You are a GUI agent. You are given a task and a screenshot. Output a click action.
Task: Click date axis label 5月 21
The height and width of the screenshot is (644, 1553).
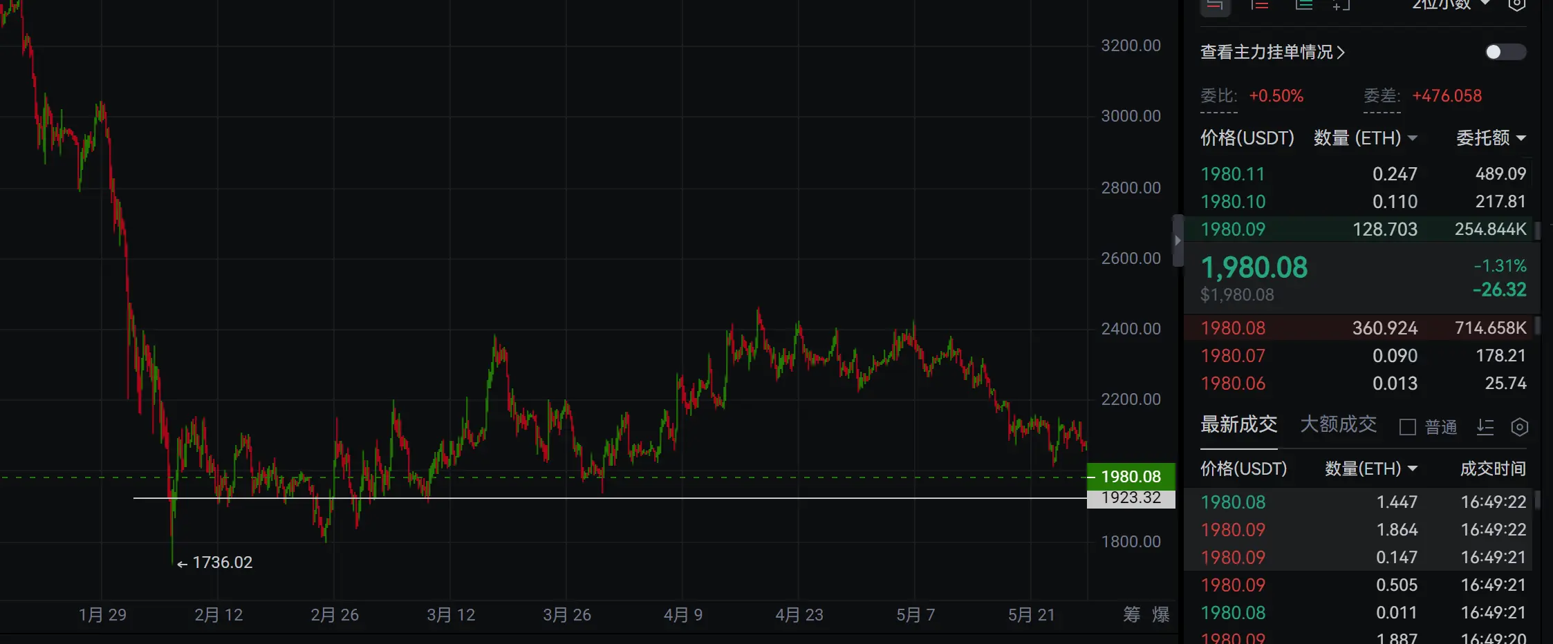coord(1031,615)
